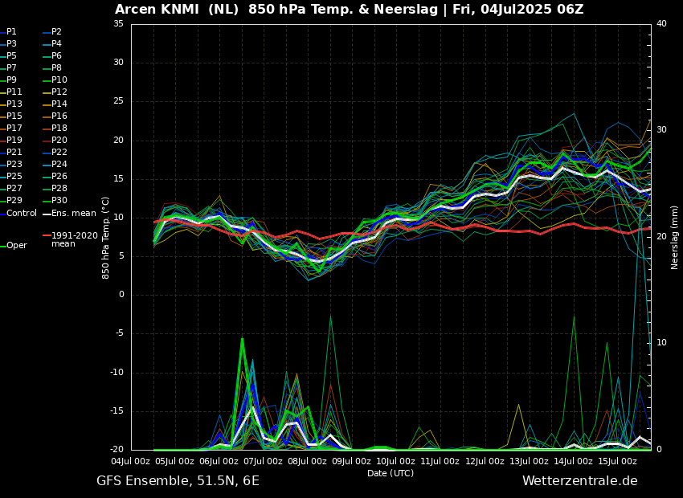Click the Neerslag (mm) axis title
Screen dimensions: 683x498
(x=675, y=238)
